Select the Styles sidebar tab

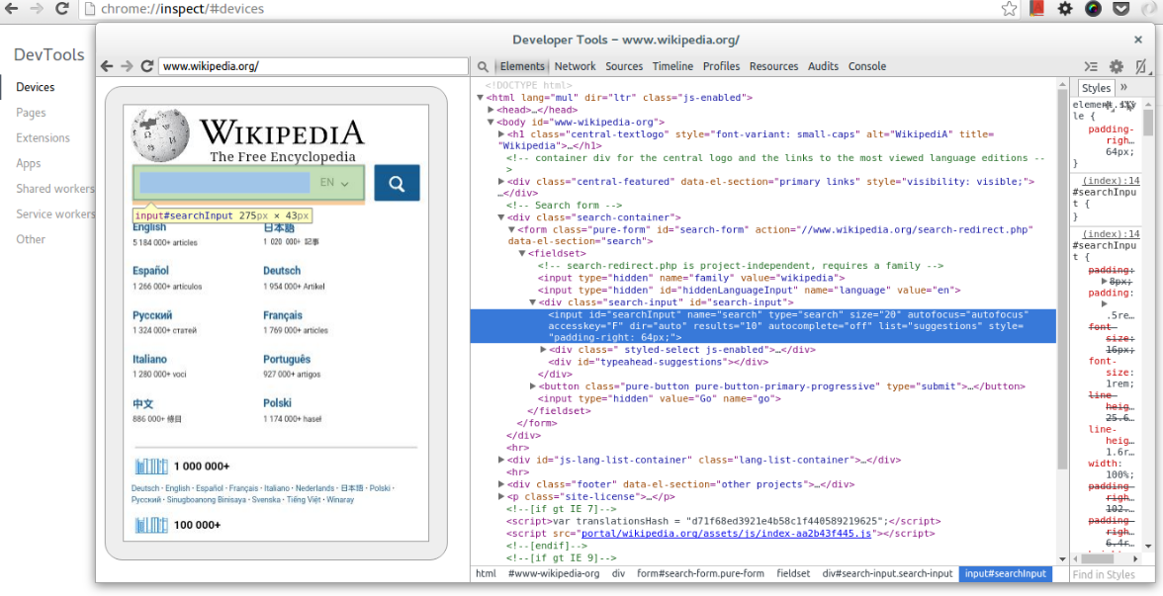click(1096, 87)
